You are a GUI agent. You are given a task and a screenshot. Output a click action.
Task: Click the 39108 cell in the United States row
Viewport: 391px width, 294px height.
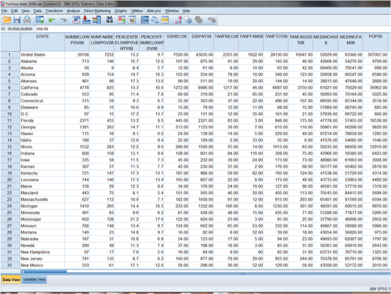77,55
